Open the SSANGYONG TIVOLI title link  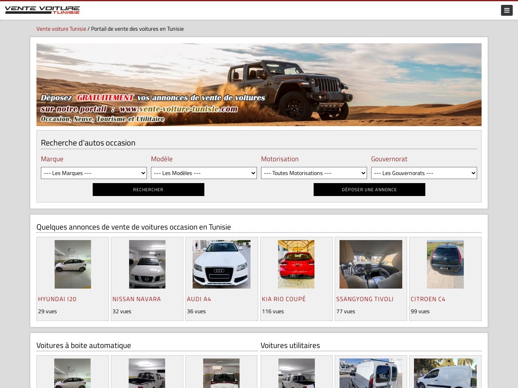click(365, 299)
